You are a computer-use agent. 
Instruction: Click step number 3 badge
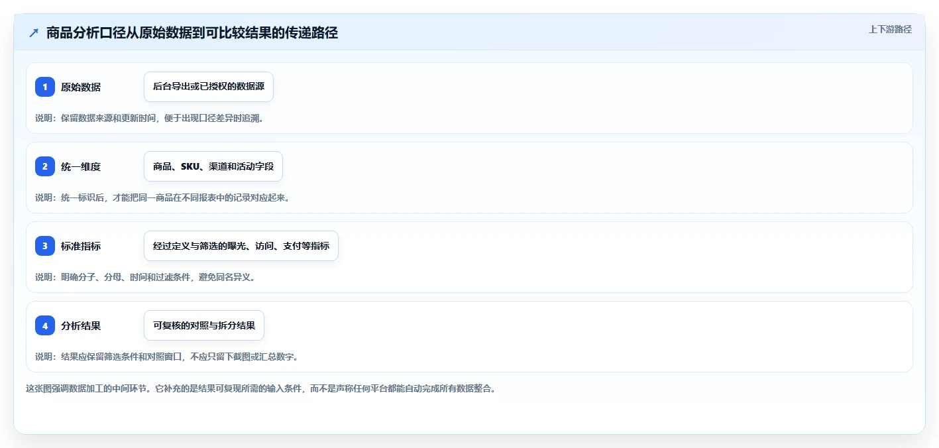coord(45,246)
